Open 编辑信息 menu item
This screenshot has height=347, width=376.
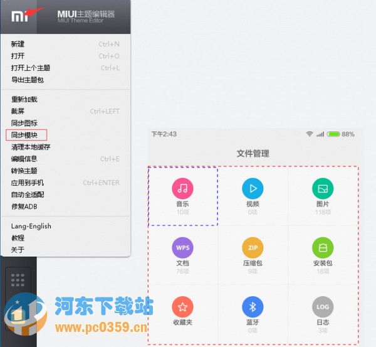pos(65,159)
